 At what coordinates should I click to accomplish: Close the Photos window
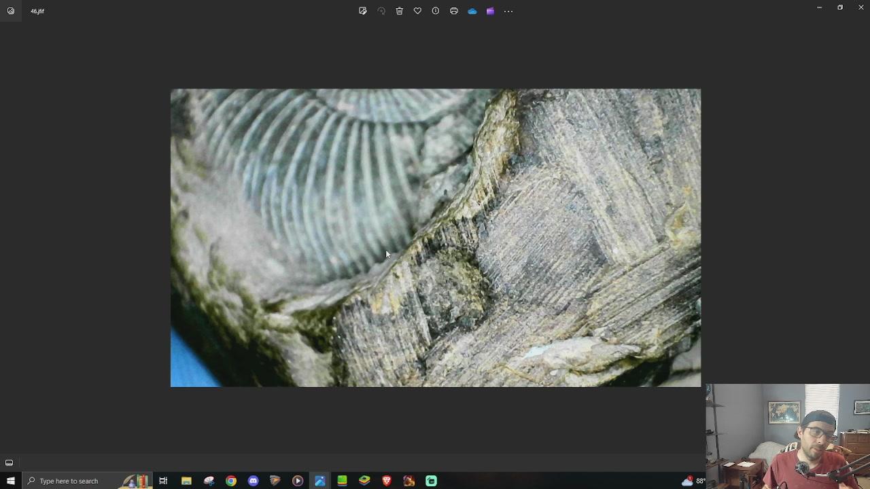coord(860,7)
